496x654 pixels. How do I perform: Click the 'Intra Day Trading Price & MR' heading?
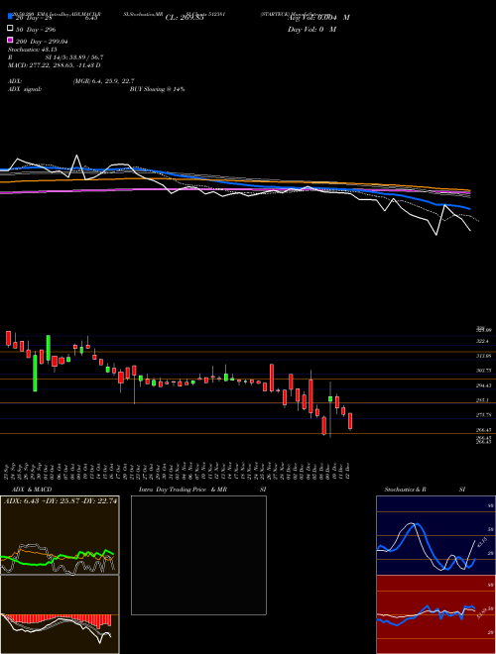(183, 490)
